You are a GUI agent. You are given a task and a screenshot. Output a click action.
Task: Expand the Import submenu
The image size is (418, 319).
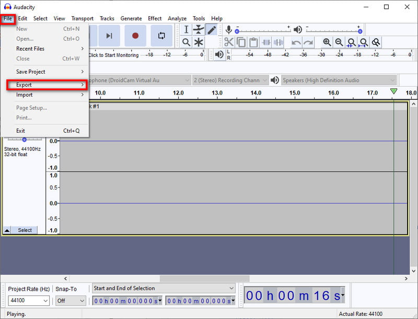pos(45,95)
